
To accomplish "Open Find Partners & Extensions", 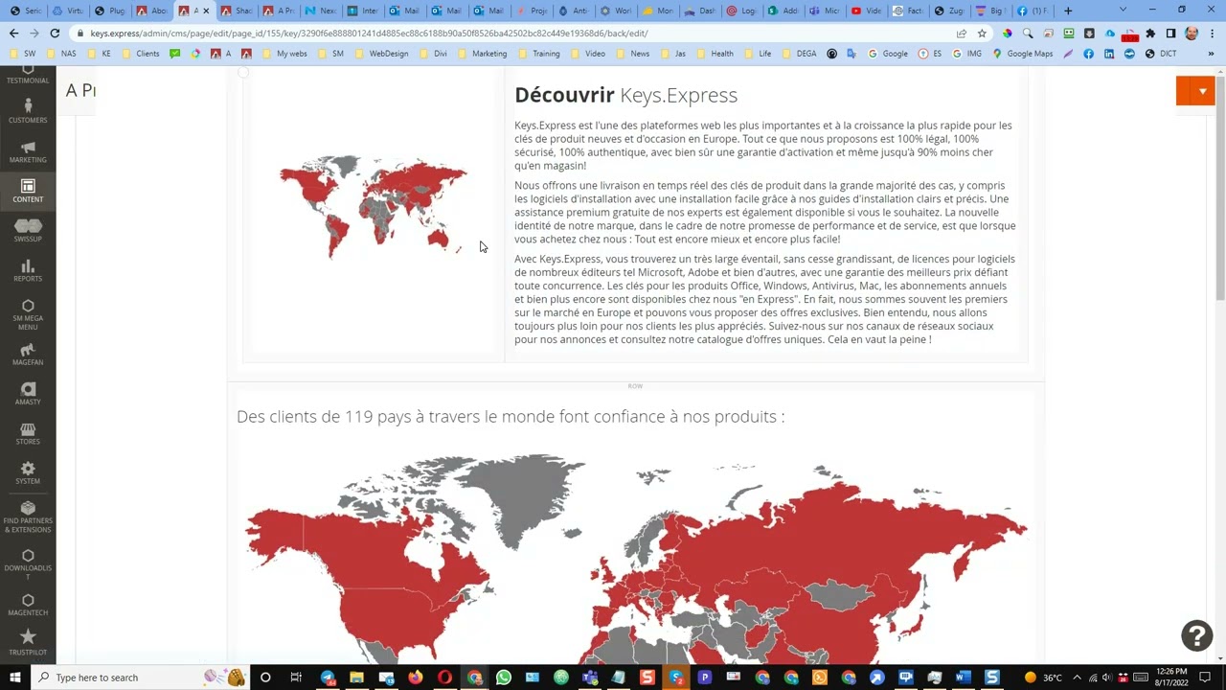I will coord(28,517).
